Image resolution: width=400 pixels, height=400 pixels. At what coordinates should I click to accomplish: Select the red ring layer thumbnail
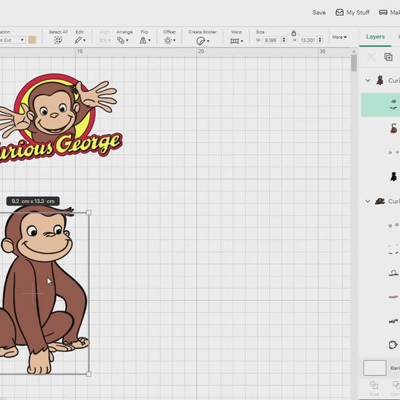[393, 345]
